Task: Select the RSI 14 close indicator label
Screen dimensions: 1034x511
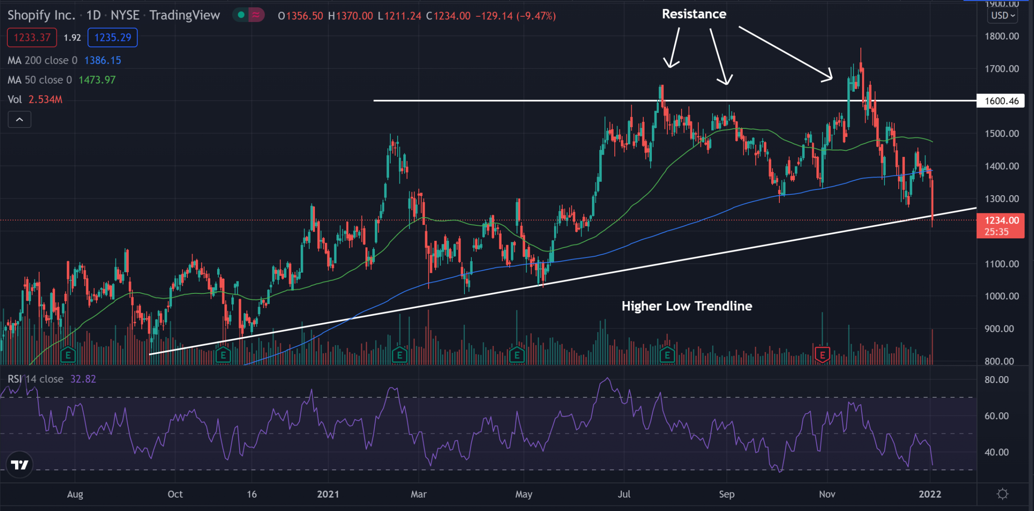Action: click(x=35, y=379)
